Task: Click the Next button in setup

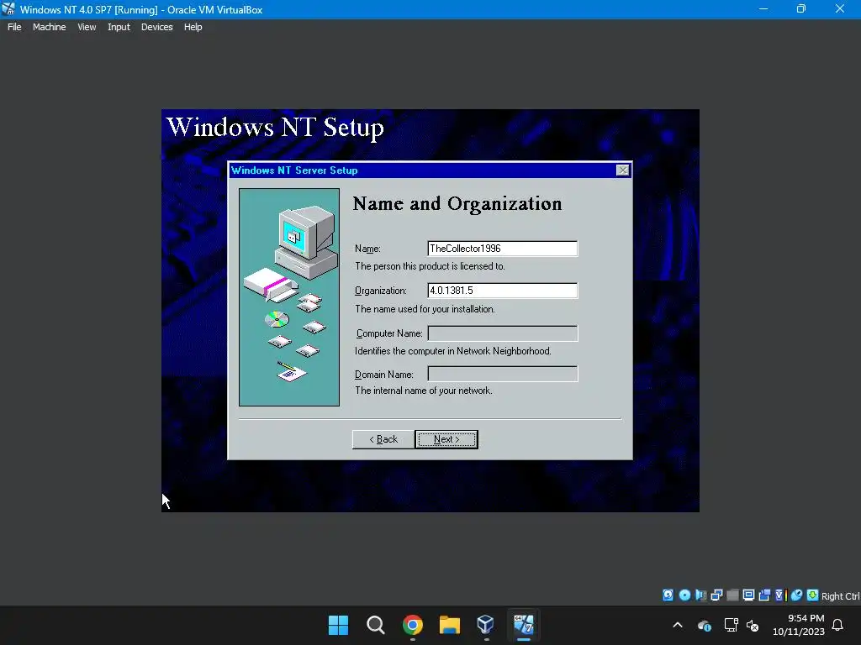Action: [446, 439]
